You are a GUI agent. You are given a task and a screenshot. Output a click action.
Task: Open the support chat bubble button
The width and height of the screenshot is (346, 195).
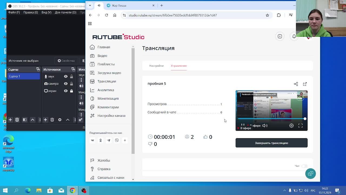(310, 173)
